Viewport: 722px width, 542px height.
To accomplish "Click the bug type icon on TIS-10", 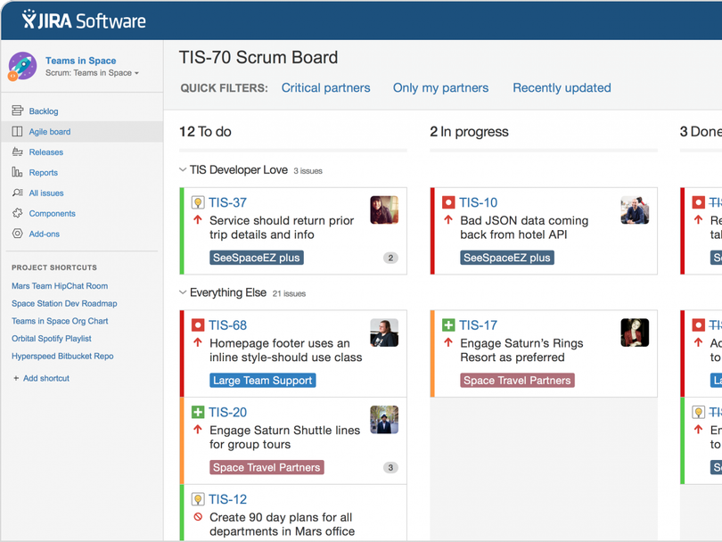I will tap(448, 202).
